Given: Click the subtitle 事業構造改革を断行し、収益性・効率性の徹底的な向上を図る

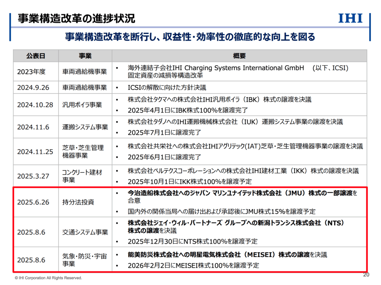Looking at the screenshot, I should pos(190,37).
